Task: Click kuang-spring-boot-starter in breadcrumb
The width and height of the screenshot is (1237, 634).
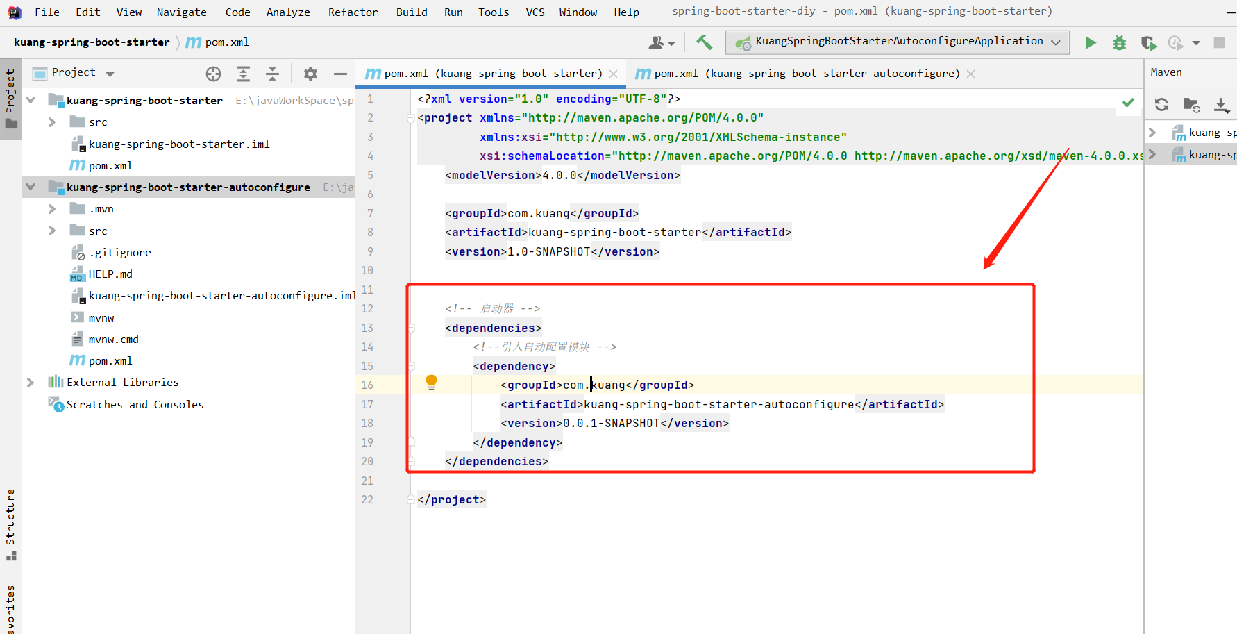Action: point(92,42)
